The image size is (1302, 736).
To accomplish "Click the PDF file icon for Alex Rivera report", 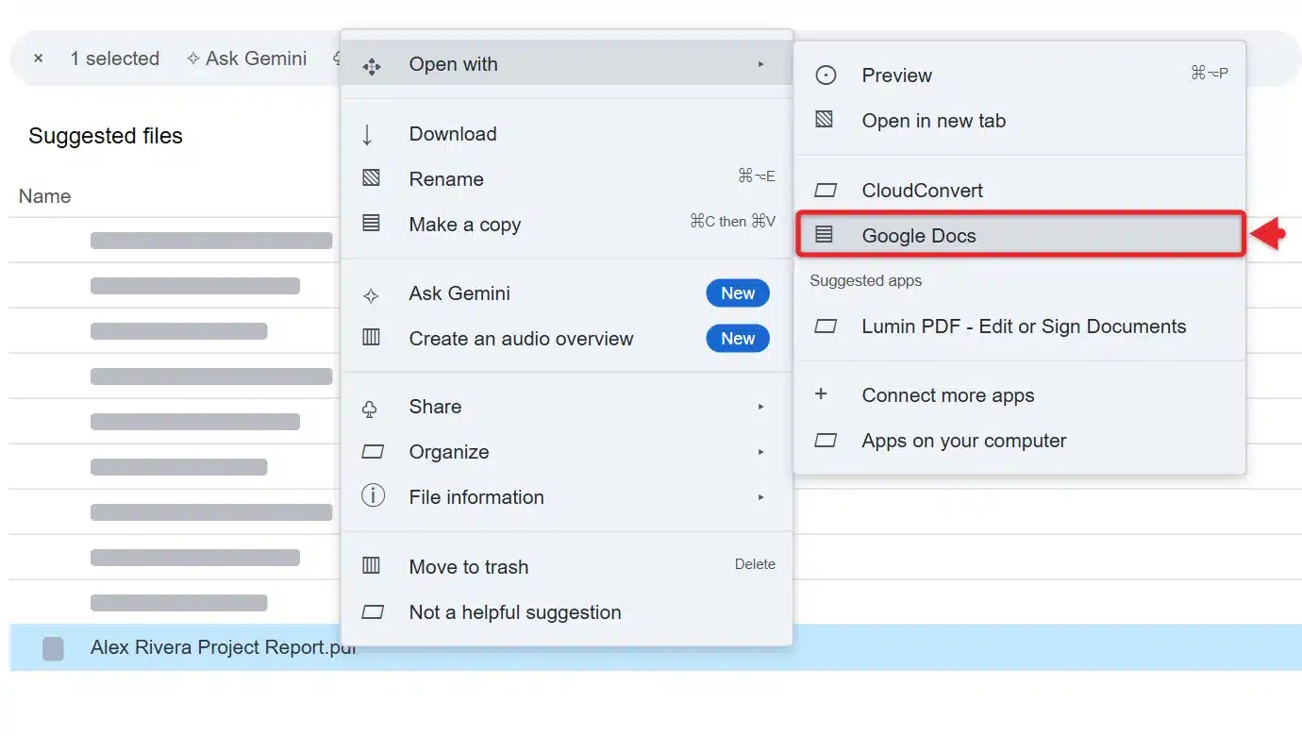I will click(x=54, y=648).
